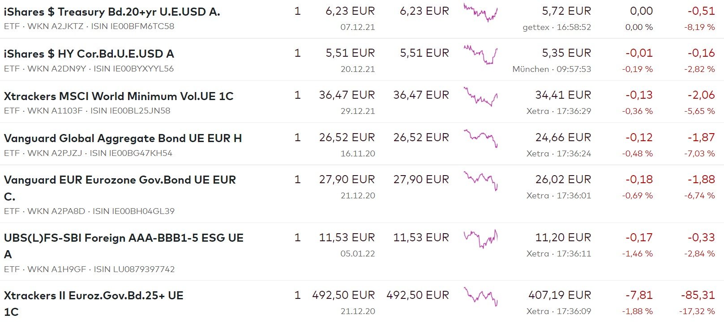This screenshot has width=724, height=323.
Task: Click Vanguard Eurozone Gov.Bond sparkline chart
Action: (480, 180)
